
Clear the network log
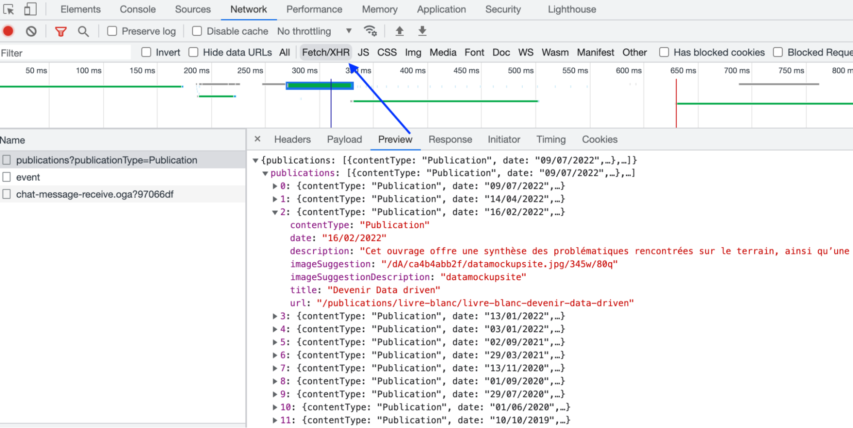31,31
